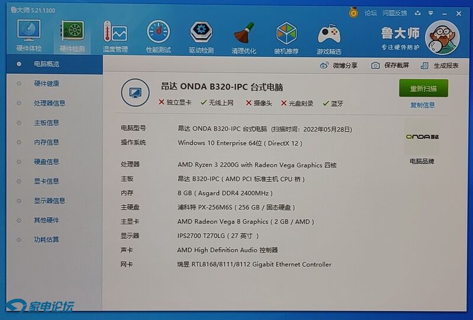The width and height of the screenshot is (473, 320).
Task: Open 内存信息 sidebar item
Action: (46, 142)
